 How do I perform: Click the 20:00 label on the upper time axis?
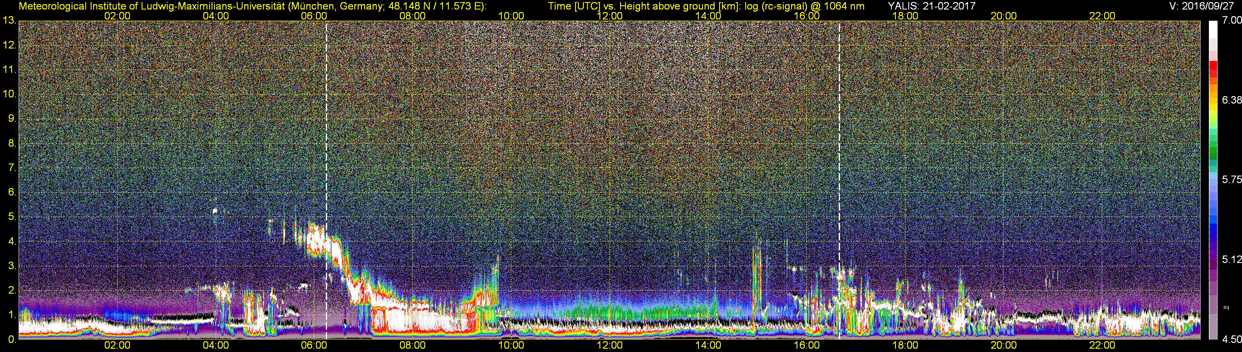tap(1004, 16)
